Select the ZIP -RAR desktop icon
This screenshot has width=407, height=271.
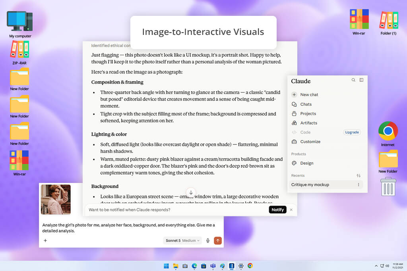click(19, 53)
